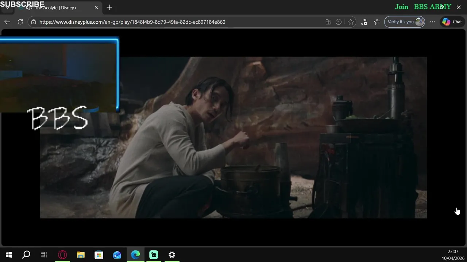The height and width of the screenshot is (262, 467).
Task: Switch to Microsoft Edge on the taskbar
Action: coord(135,255)
